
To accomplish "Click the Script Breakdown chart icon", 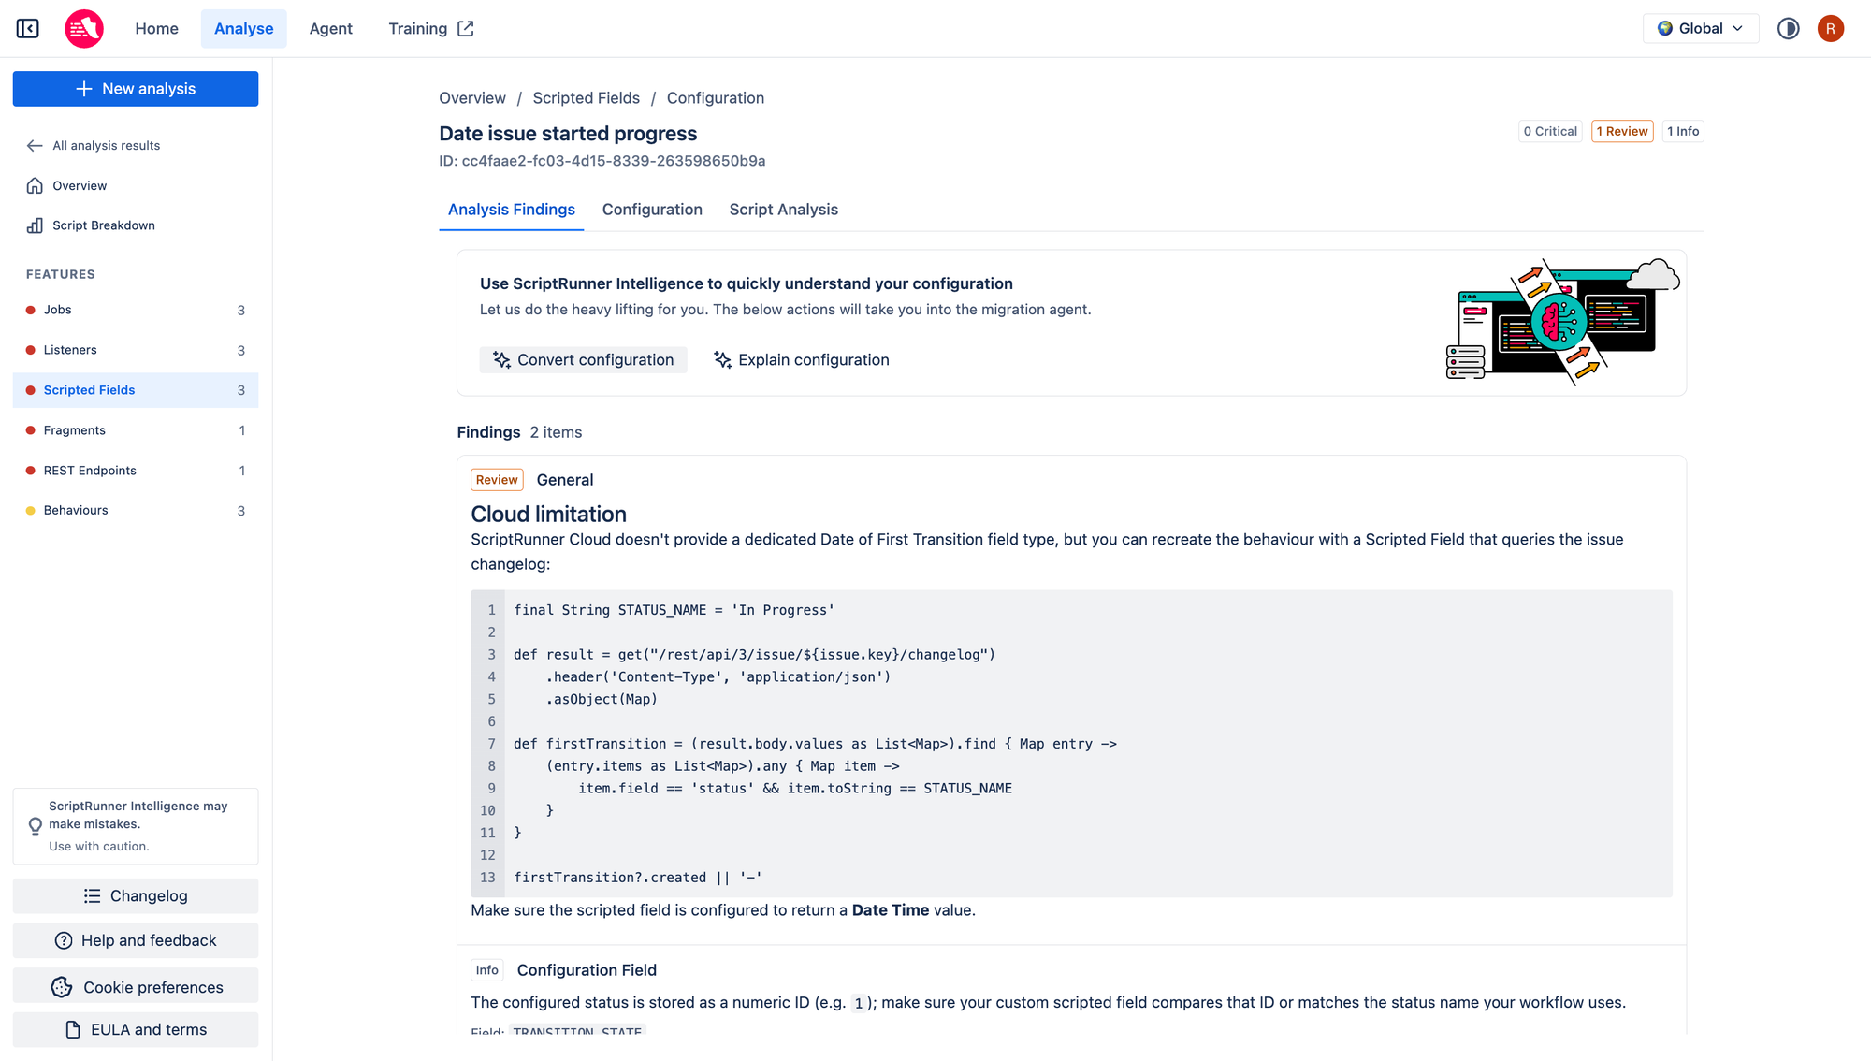I will (35, 225).
